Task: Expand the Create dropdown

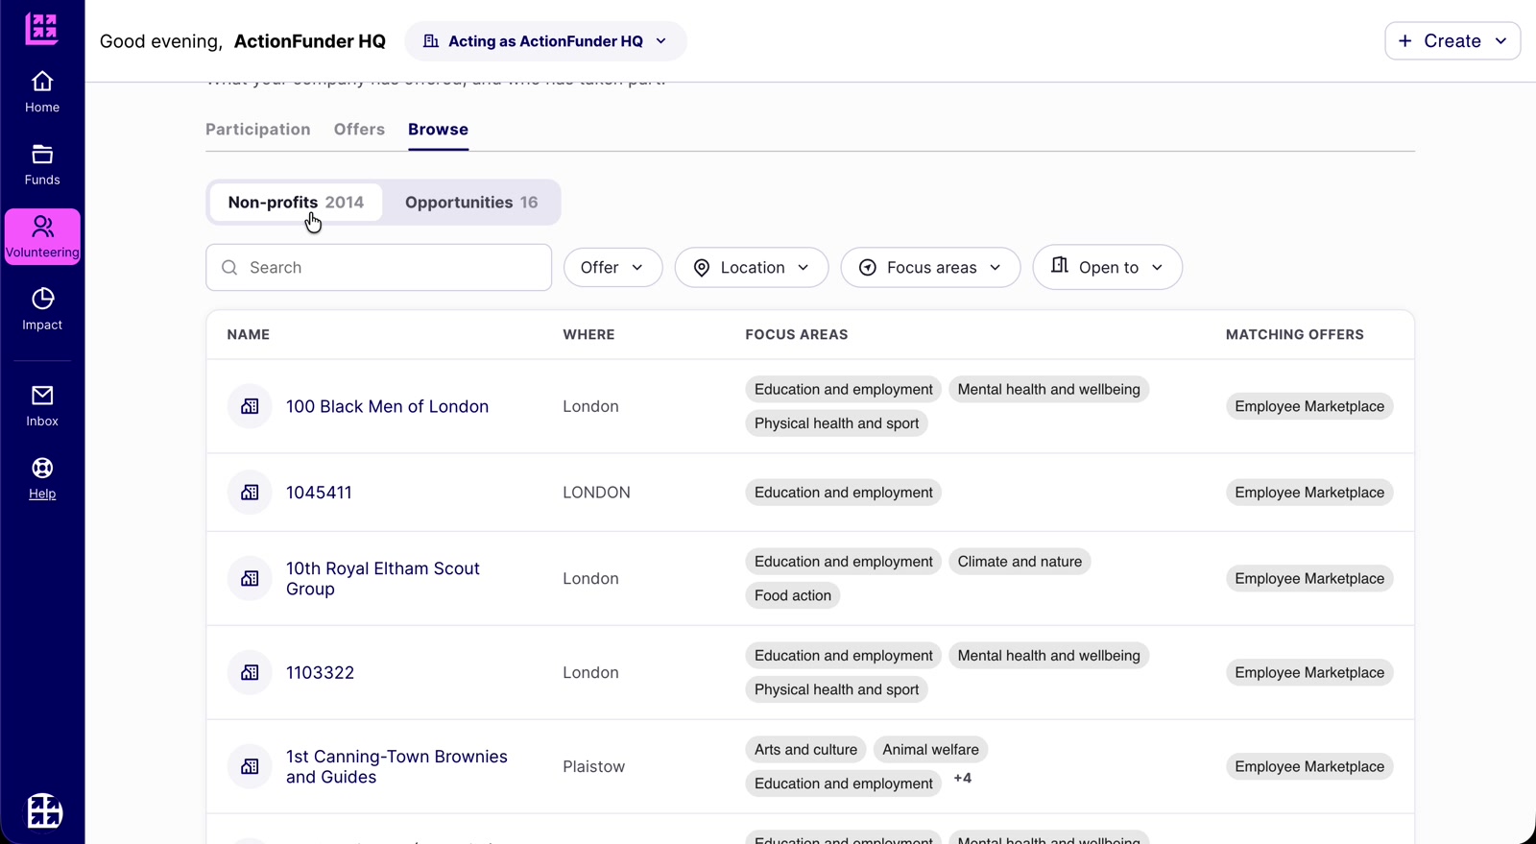Action: pyautogui.click(x=1452, y=41)
